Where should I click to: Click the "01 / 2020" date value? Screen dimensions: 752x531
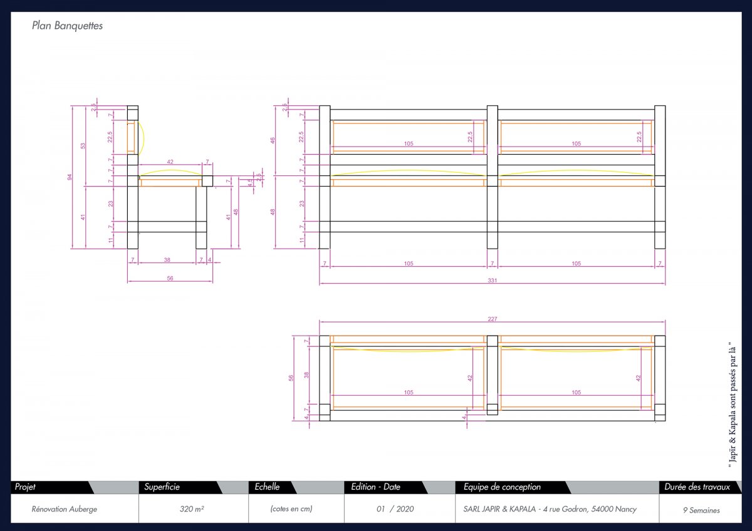click(x=395, y=509)
